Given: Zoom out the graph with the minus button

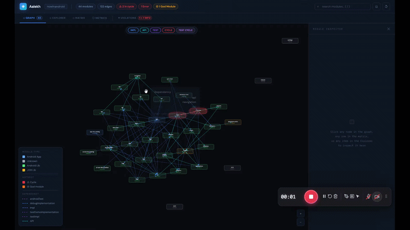Looking at the screenshot, I should [301, 222].
